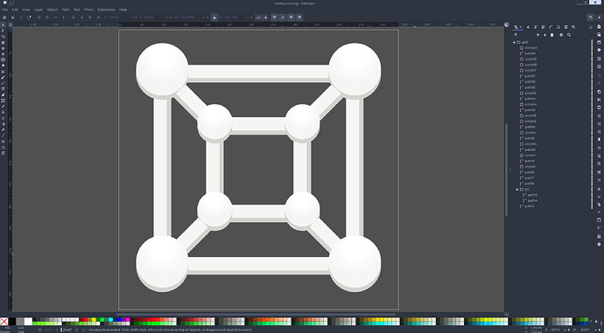The height and width of the screenshot is (333, 604).
Task: Open Layer menu
Action: (x=39, y=10)
